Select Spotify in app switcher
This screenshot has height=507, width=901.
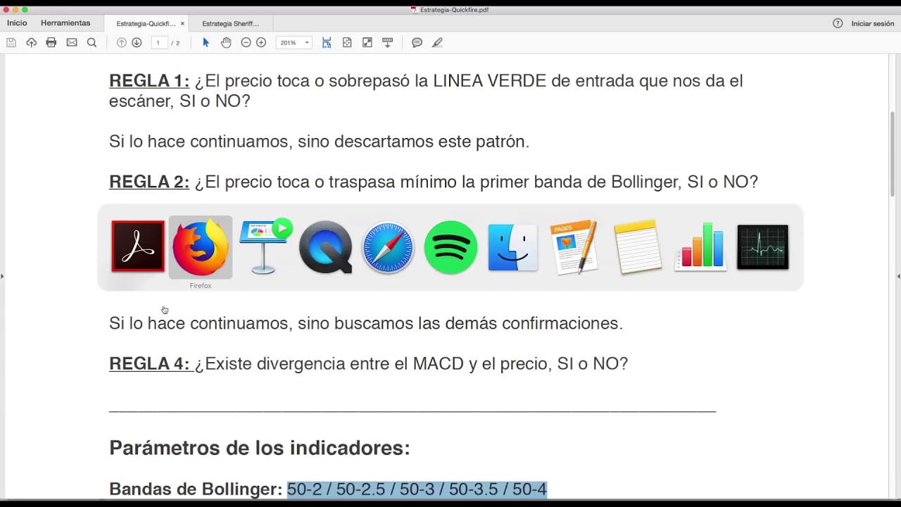coord(450,246)
